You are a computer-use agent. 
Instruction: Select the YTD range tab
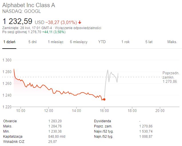(x=102, y=42)
